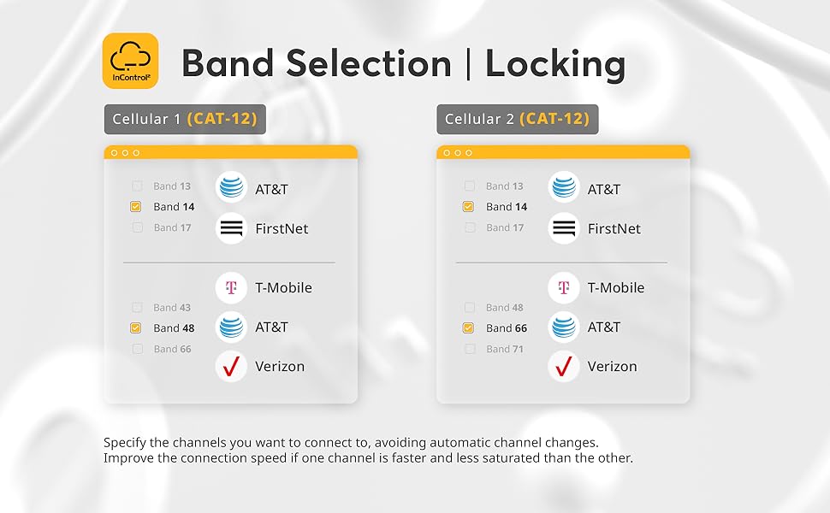The height and width of the screenshot is (513, 830).
Task: Click Cellular 1 window's yellow title bar
Action: point(231,152)
